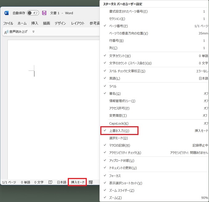The height and width of the screenshot is (202, 209).
Task: Enable 選択モード(D) option
Action: click(154, 138)
